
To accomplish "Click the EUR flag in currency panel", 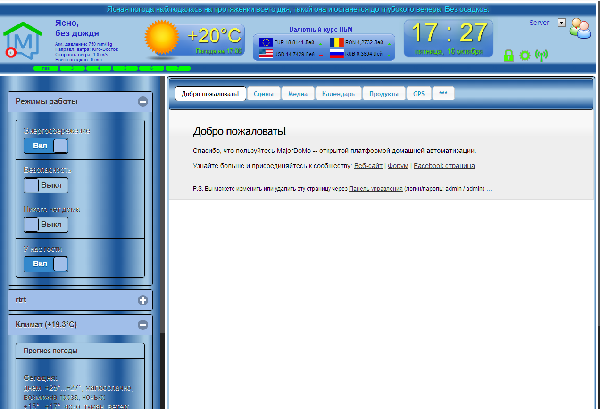I will pyautogui.click(x=265, y=42).
